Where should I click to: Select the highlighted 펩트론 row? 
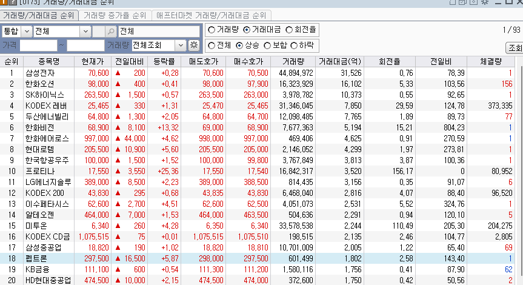pyautogui.click(x=257, y=259)
